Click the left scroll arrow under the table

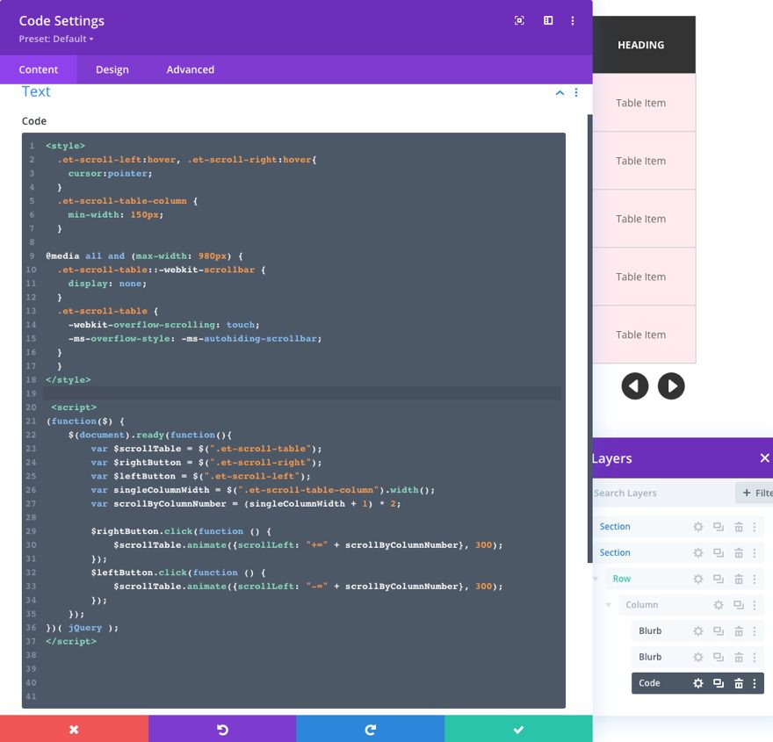[x=634, y=385]
